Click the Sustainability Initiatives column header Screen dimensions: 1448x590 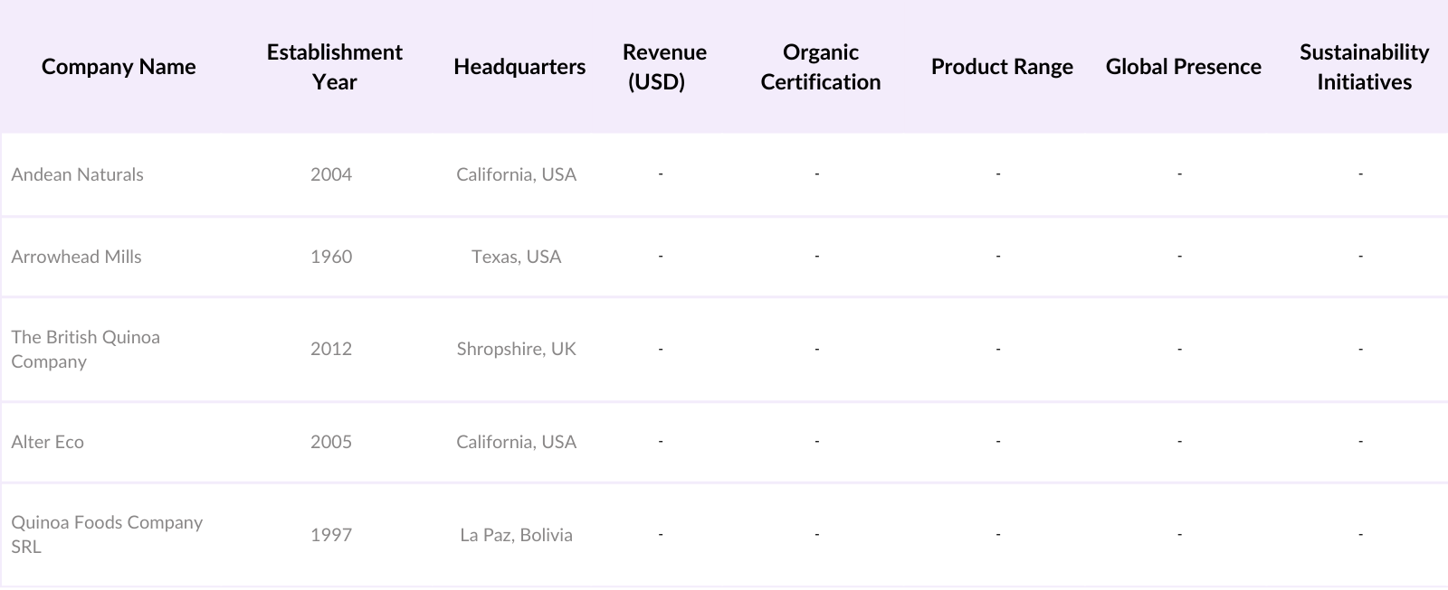click(x=1364, y=67)
